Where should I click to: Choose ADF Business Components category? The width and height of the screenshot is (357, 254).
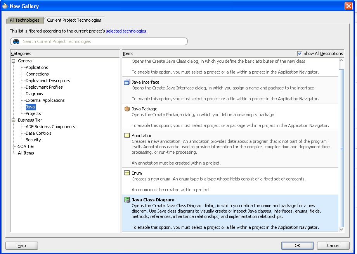pyautogui.click(x=50, y=127)
